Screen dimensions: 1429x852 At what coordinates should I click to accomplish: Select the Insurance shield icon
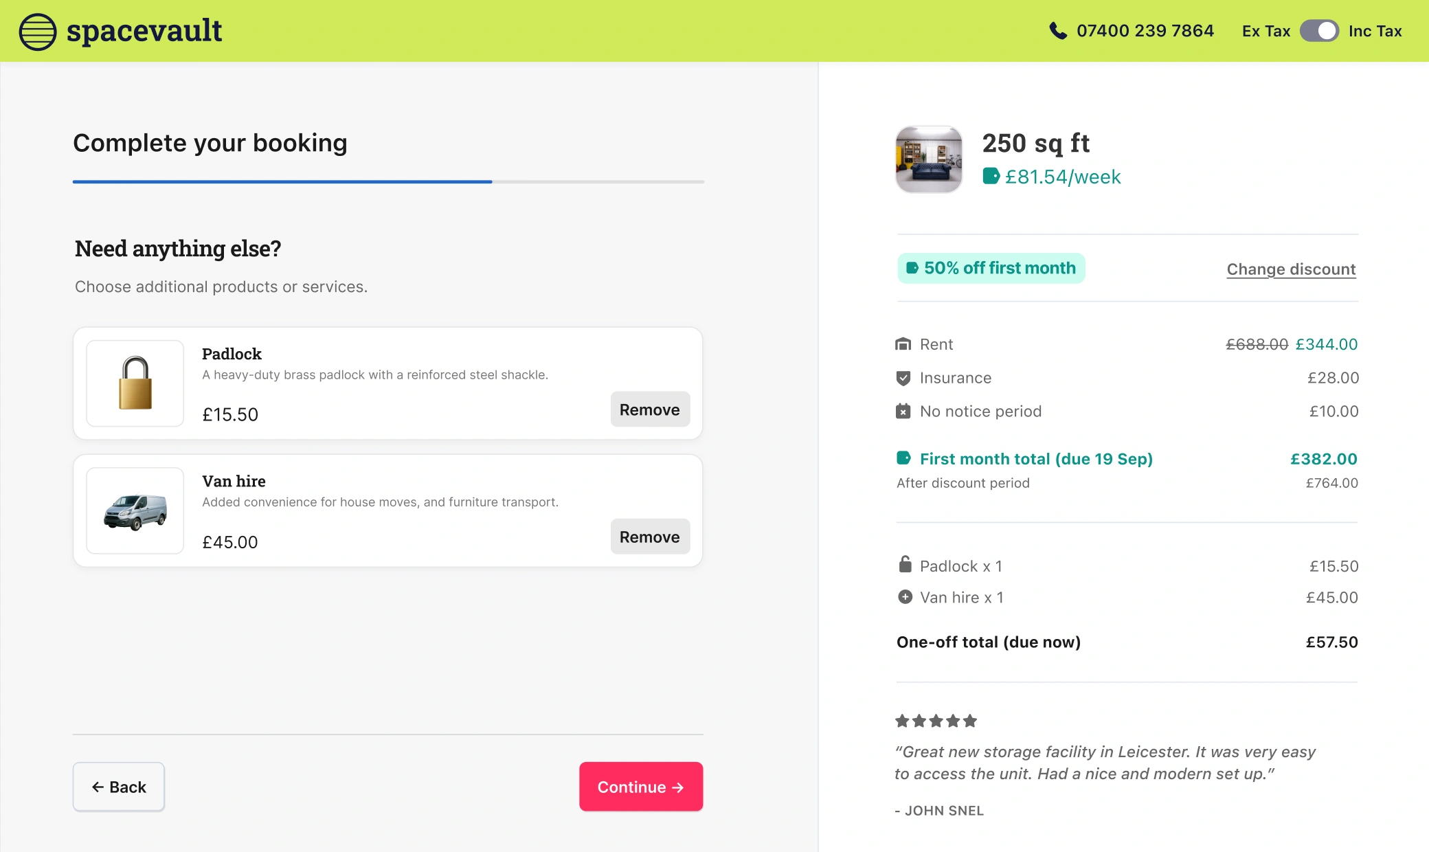[x=903, y=377]
